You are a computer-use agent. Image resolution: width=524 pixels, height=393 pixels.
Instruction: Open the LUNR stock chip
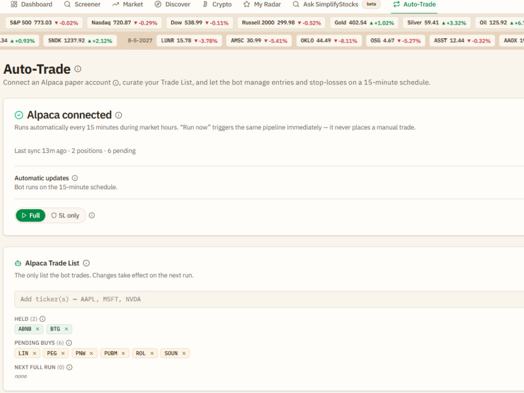[x=189, y=41]
